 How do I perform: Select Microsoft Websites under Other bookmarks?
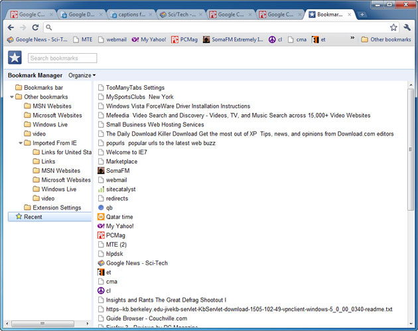tap(53, 115)
